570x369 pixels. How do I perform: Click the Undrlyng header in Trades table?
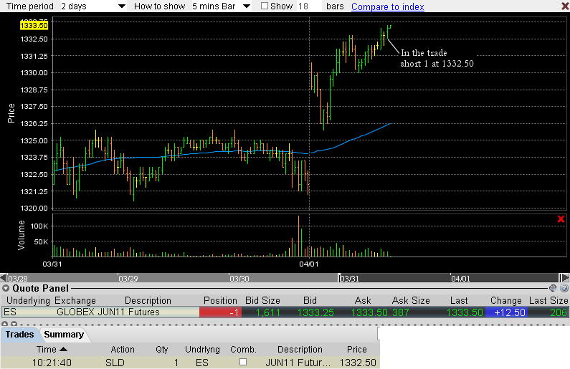pos(202,350)
